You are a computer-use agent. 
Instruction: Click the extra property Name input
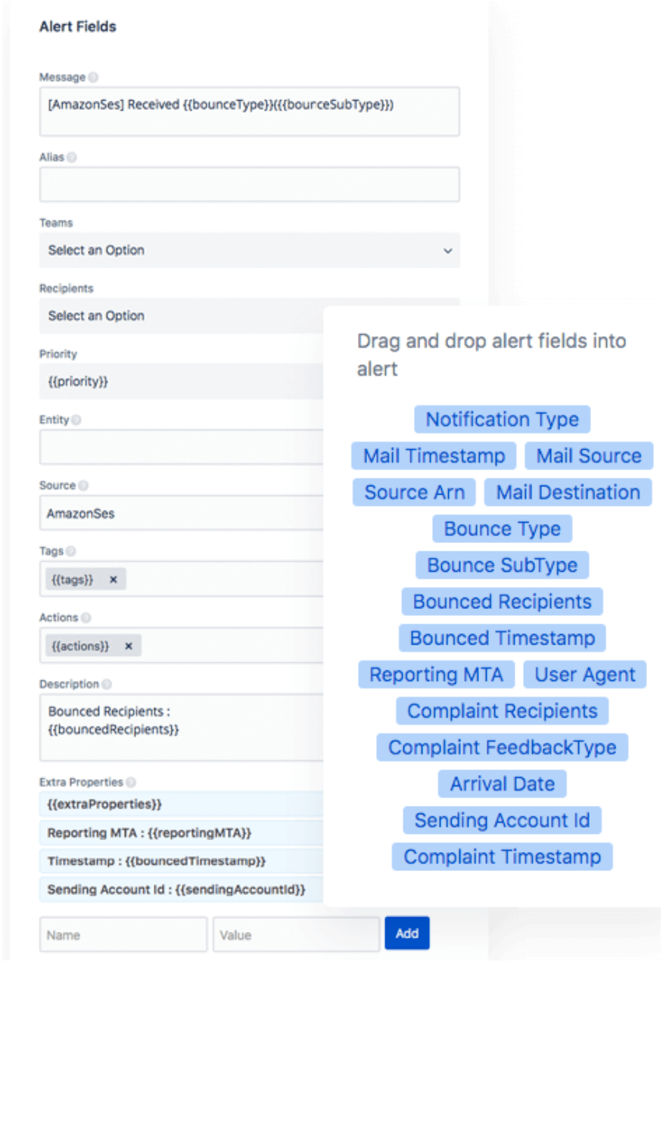point(123,935)
